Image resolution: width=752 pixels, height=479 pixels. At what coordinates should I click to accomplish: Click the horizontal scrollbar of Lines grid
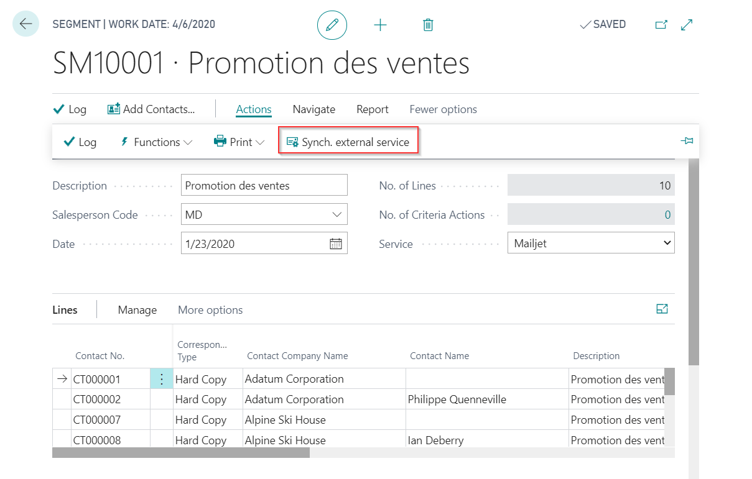[181, 453]
